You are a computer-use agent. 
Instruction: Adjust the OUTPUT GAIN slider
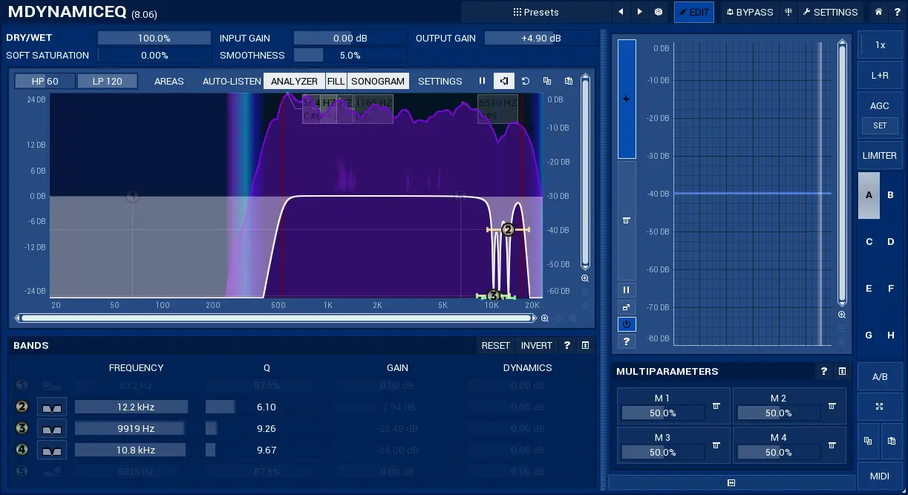[541, 38]
